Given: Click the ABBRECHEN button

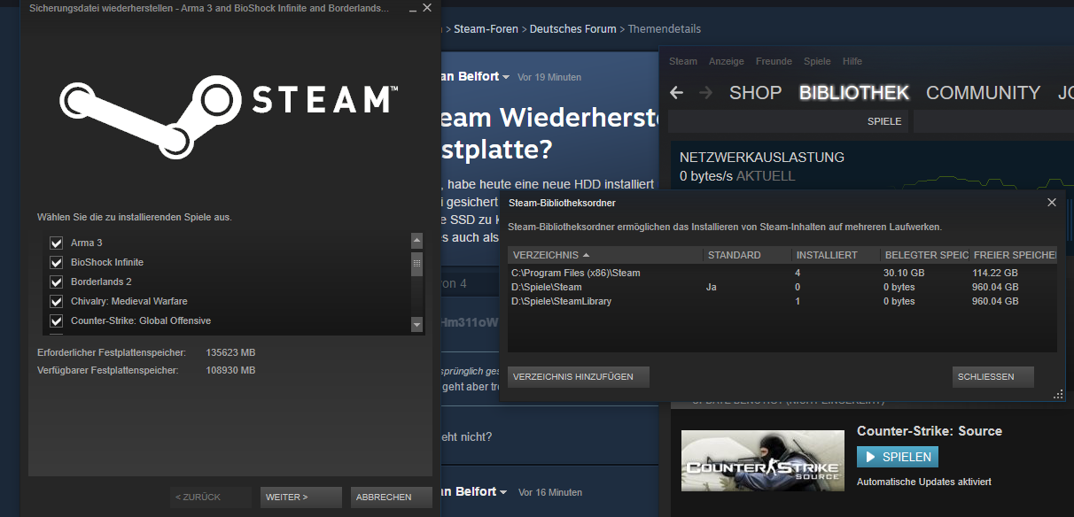Looking at the screenshot, I should click(x=391, y=497).
